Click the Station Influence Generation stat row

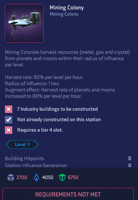68,165
